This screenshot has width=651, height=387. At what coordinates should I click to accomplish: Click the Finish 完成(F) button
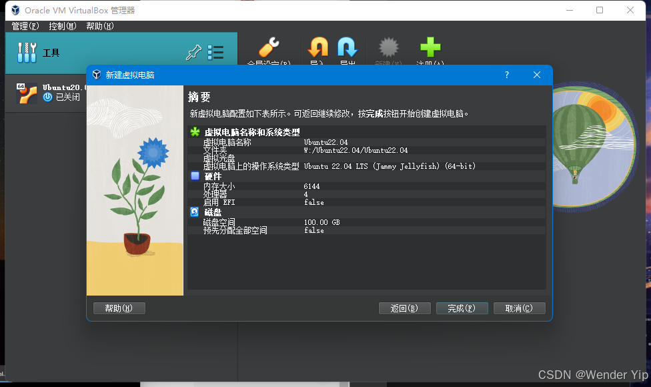click(462, 308)
